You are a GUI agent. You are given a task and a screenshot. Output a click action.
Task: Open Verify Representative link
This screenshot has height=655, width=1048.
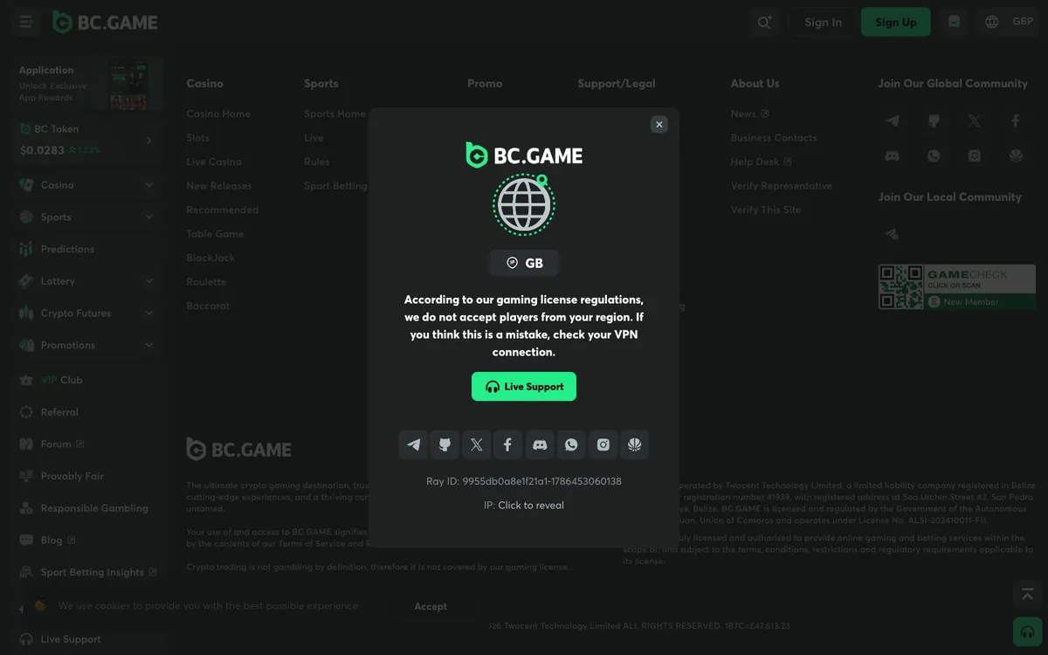click(x=782, y=186)
